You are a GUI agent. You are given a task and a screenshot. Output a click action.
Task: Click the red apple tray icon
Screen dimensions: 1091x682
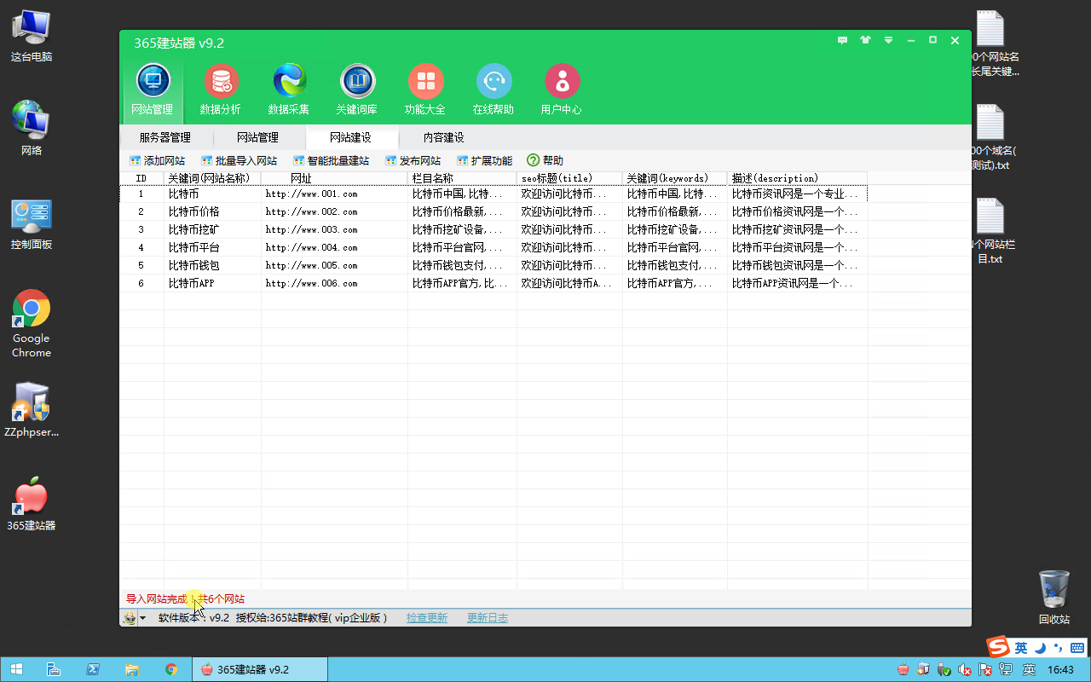tap(903, 670)
